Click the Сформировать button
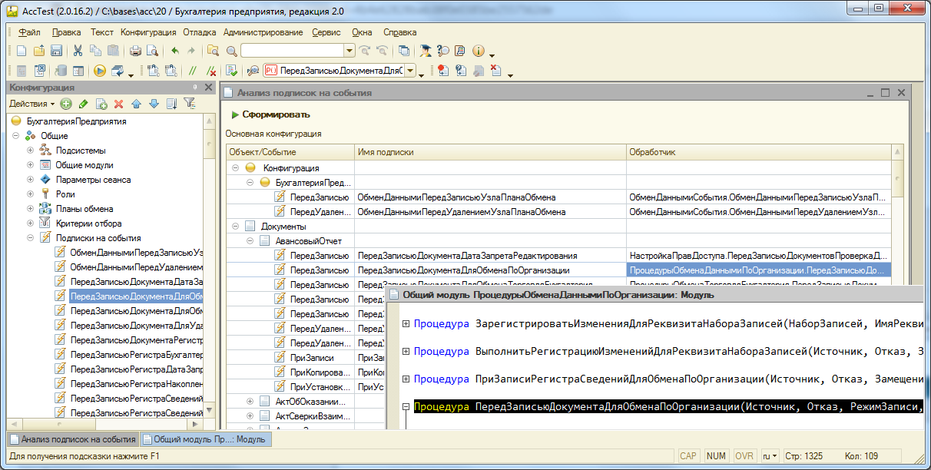This screenshot has height=470, width=931. (270, 114)
